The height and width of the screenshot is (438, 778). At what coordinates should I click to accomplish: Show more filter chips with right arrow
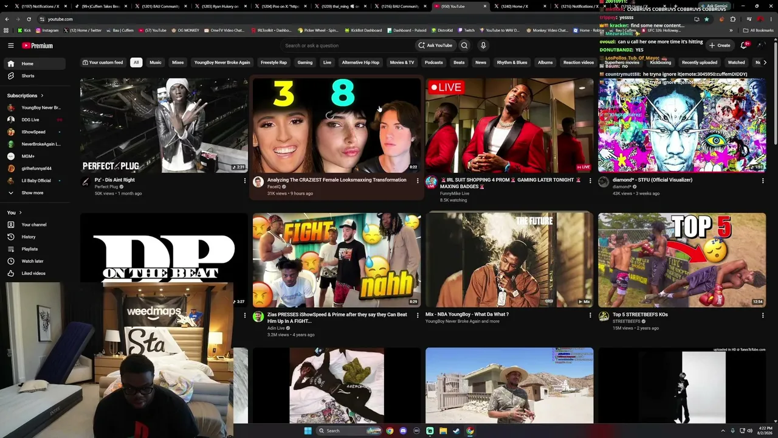765,63
